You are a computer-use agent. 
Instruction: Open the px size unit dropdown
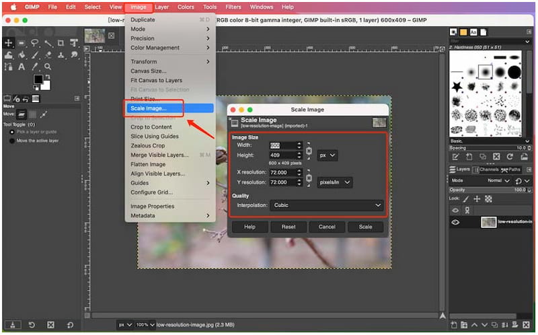point(327,155)
